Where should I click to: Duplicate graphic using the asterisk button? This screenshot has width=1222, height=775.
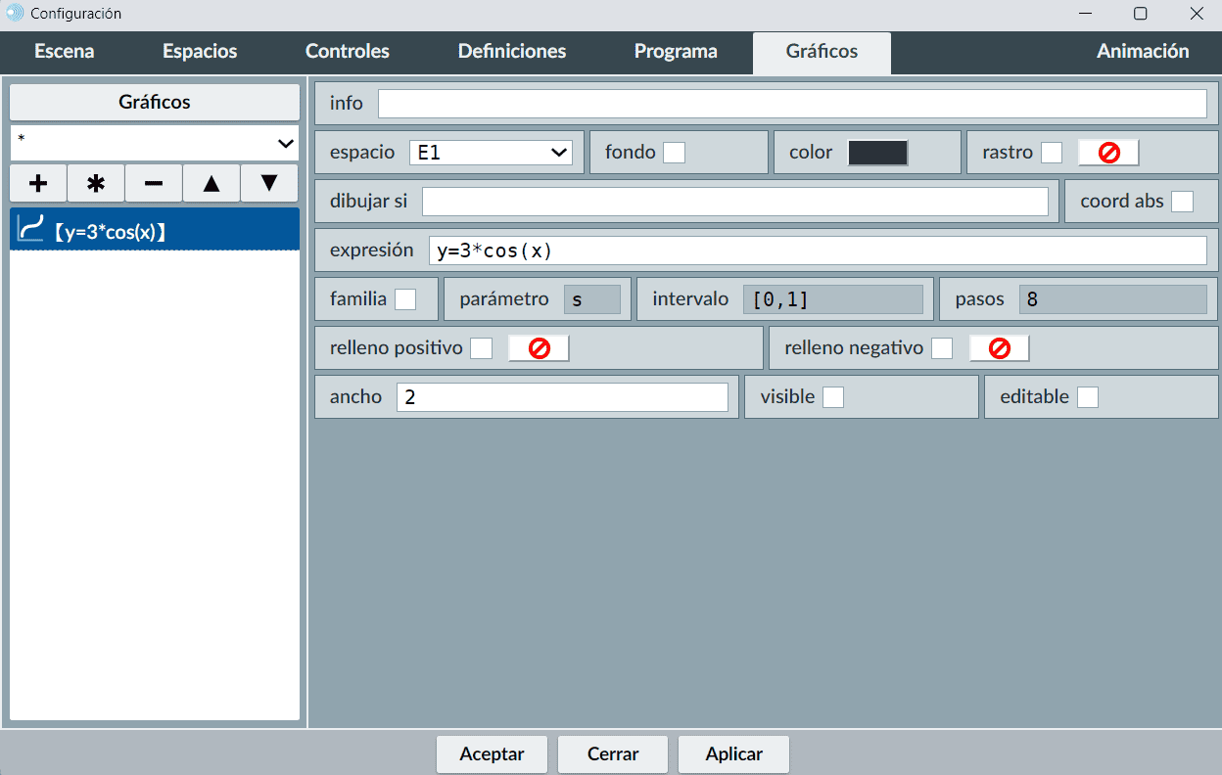[x=96, y=183]
